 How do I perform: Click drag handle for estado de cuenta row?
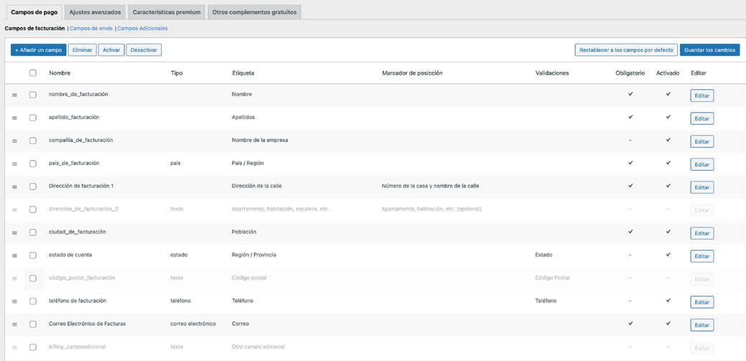coord(14,256)
